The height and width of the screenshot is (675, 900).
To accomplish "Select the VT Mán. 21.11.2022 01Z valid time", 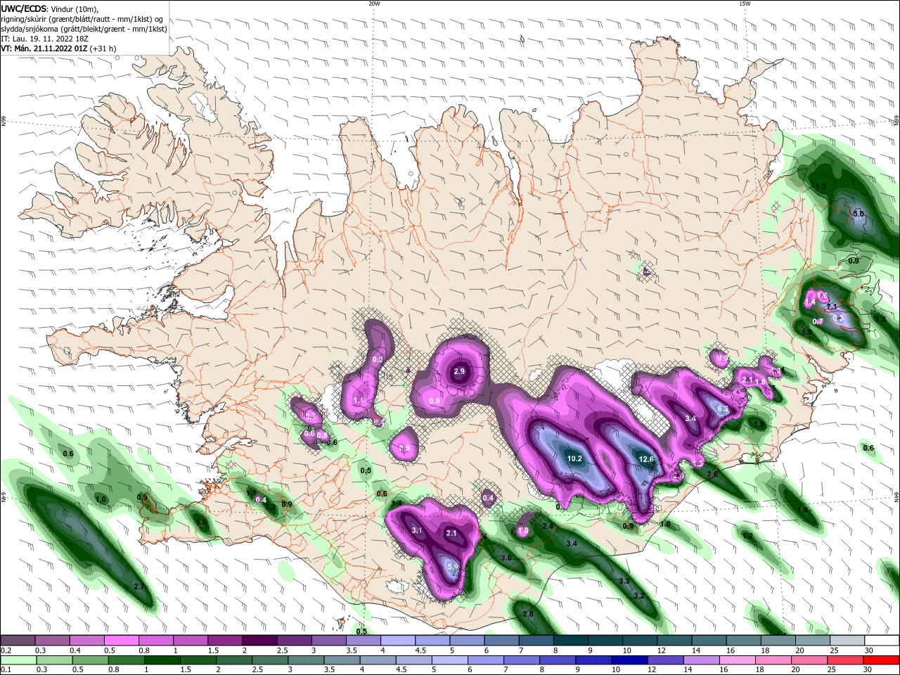I will pos(44,49).
